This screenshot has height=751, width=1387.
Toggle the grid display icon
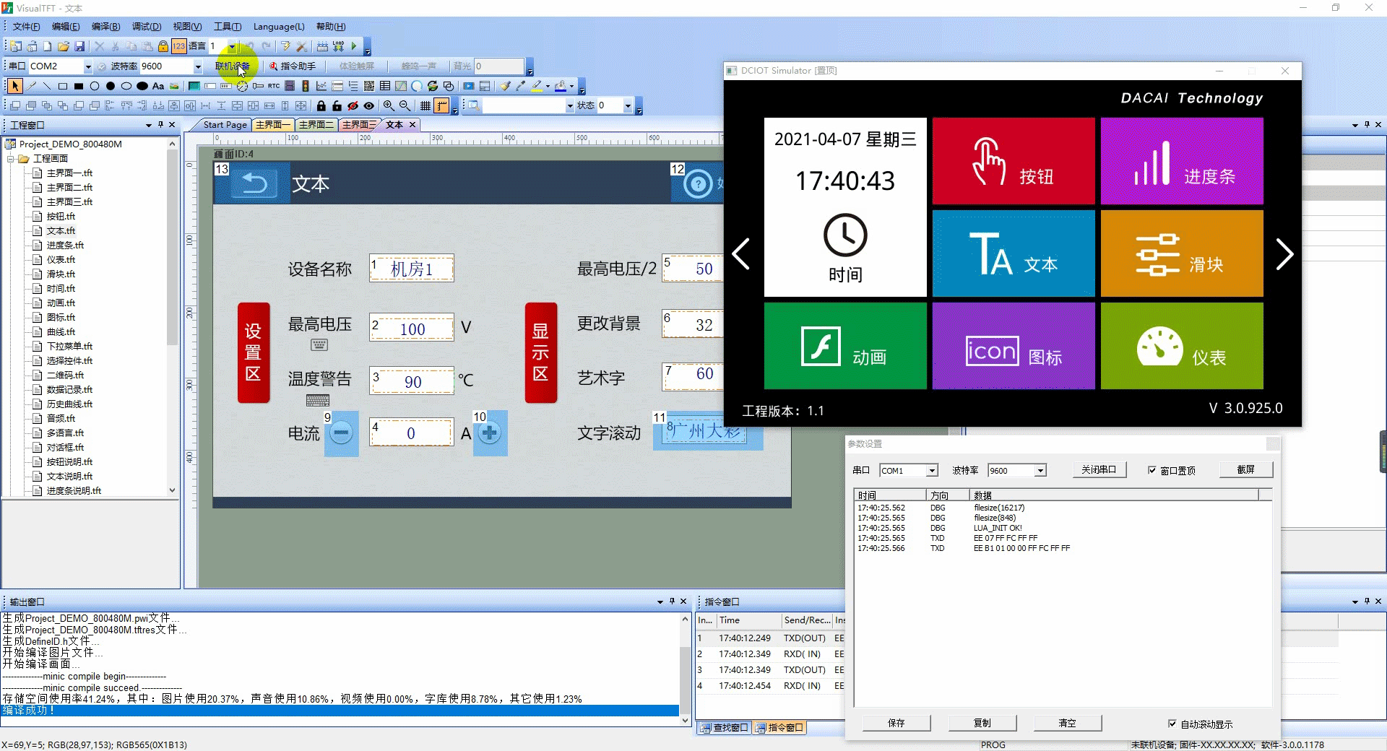[425, 105]
